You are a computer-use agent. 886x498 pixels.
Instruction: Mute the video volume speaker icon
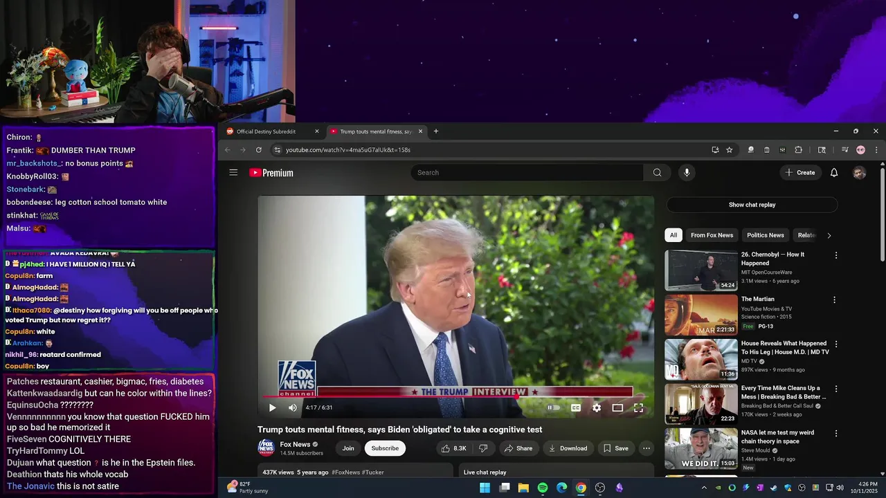click(x=293, y=408)
